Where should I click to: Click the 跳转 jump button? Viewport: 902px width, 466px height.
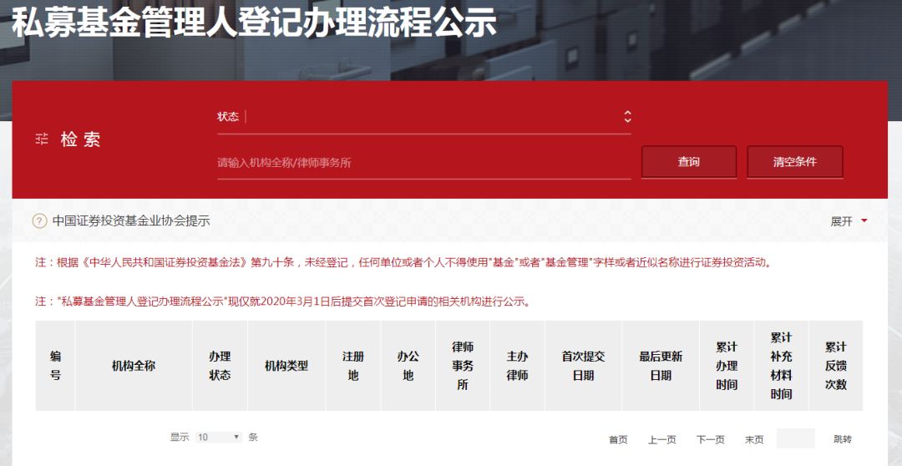coord(843,439)
